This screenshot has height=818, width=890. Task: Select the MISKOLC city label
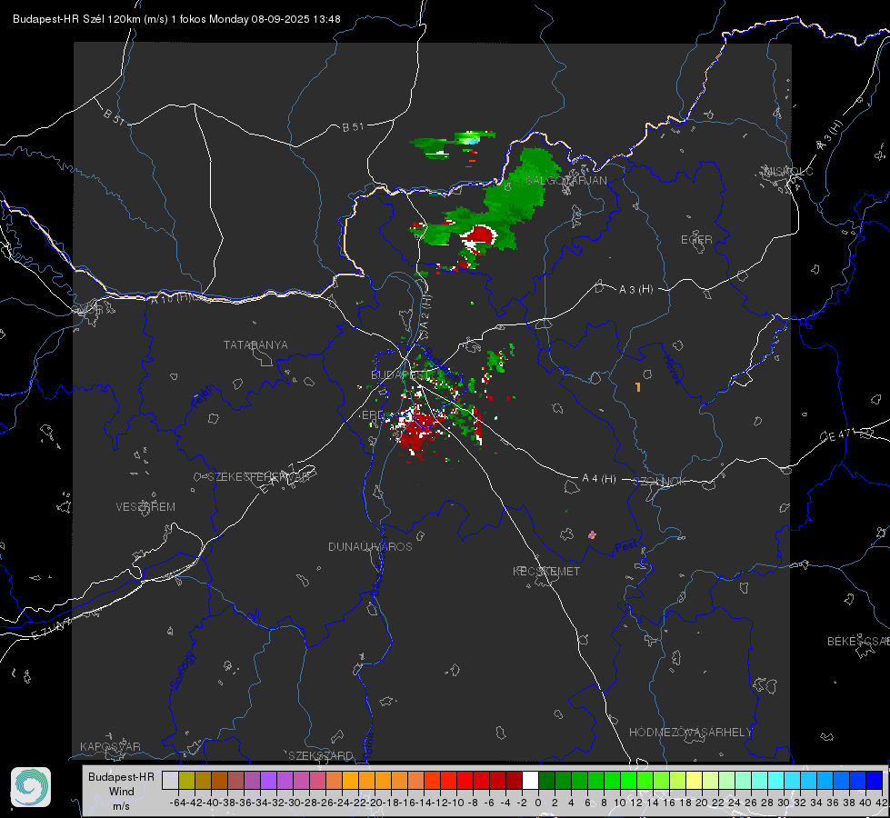click(788, 171)
